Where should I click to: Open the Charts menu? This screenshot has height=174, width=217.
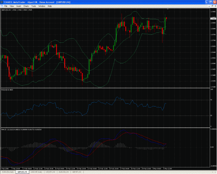tap(26, 6)
